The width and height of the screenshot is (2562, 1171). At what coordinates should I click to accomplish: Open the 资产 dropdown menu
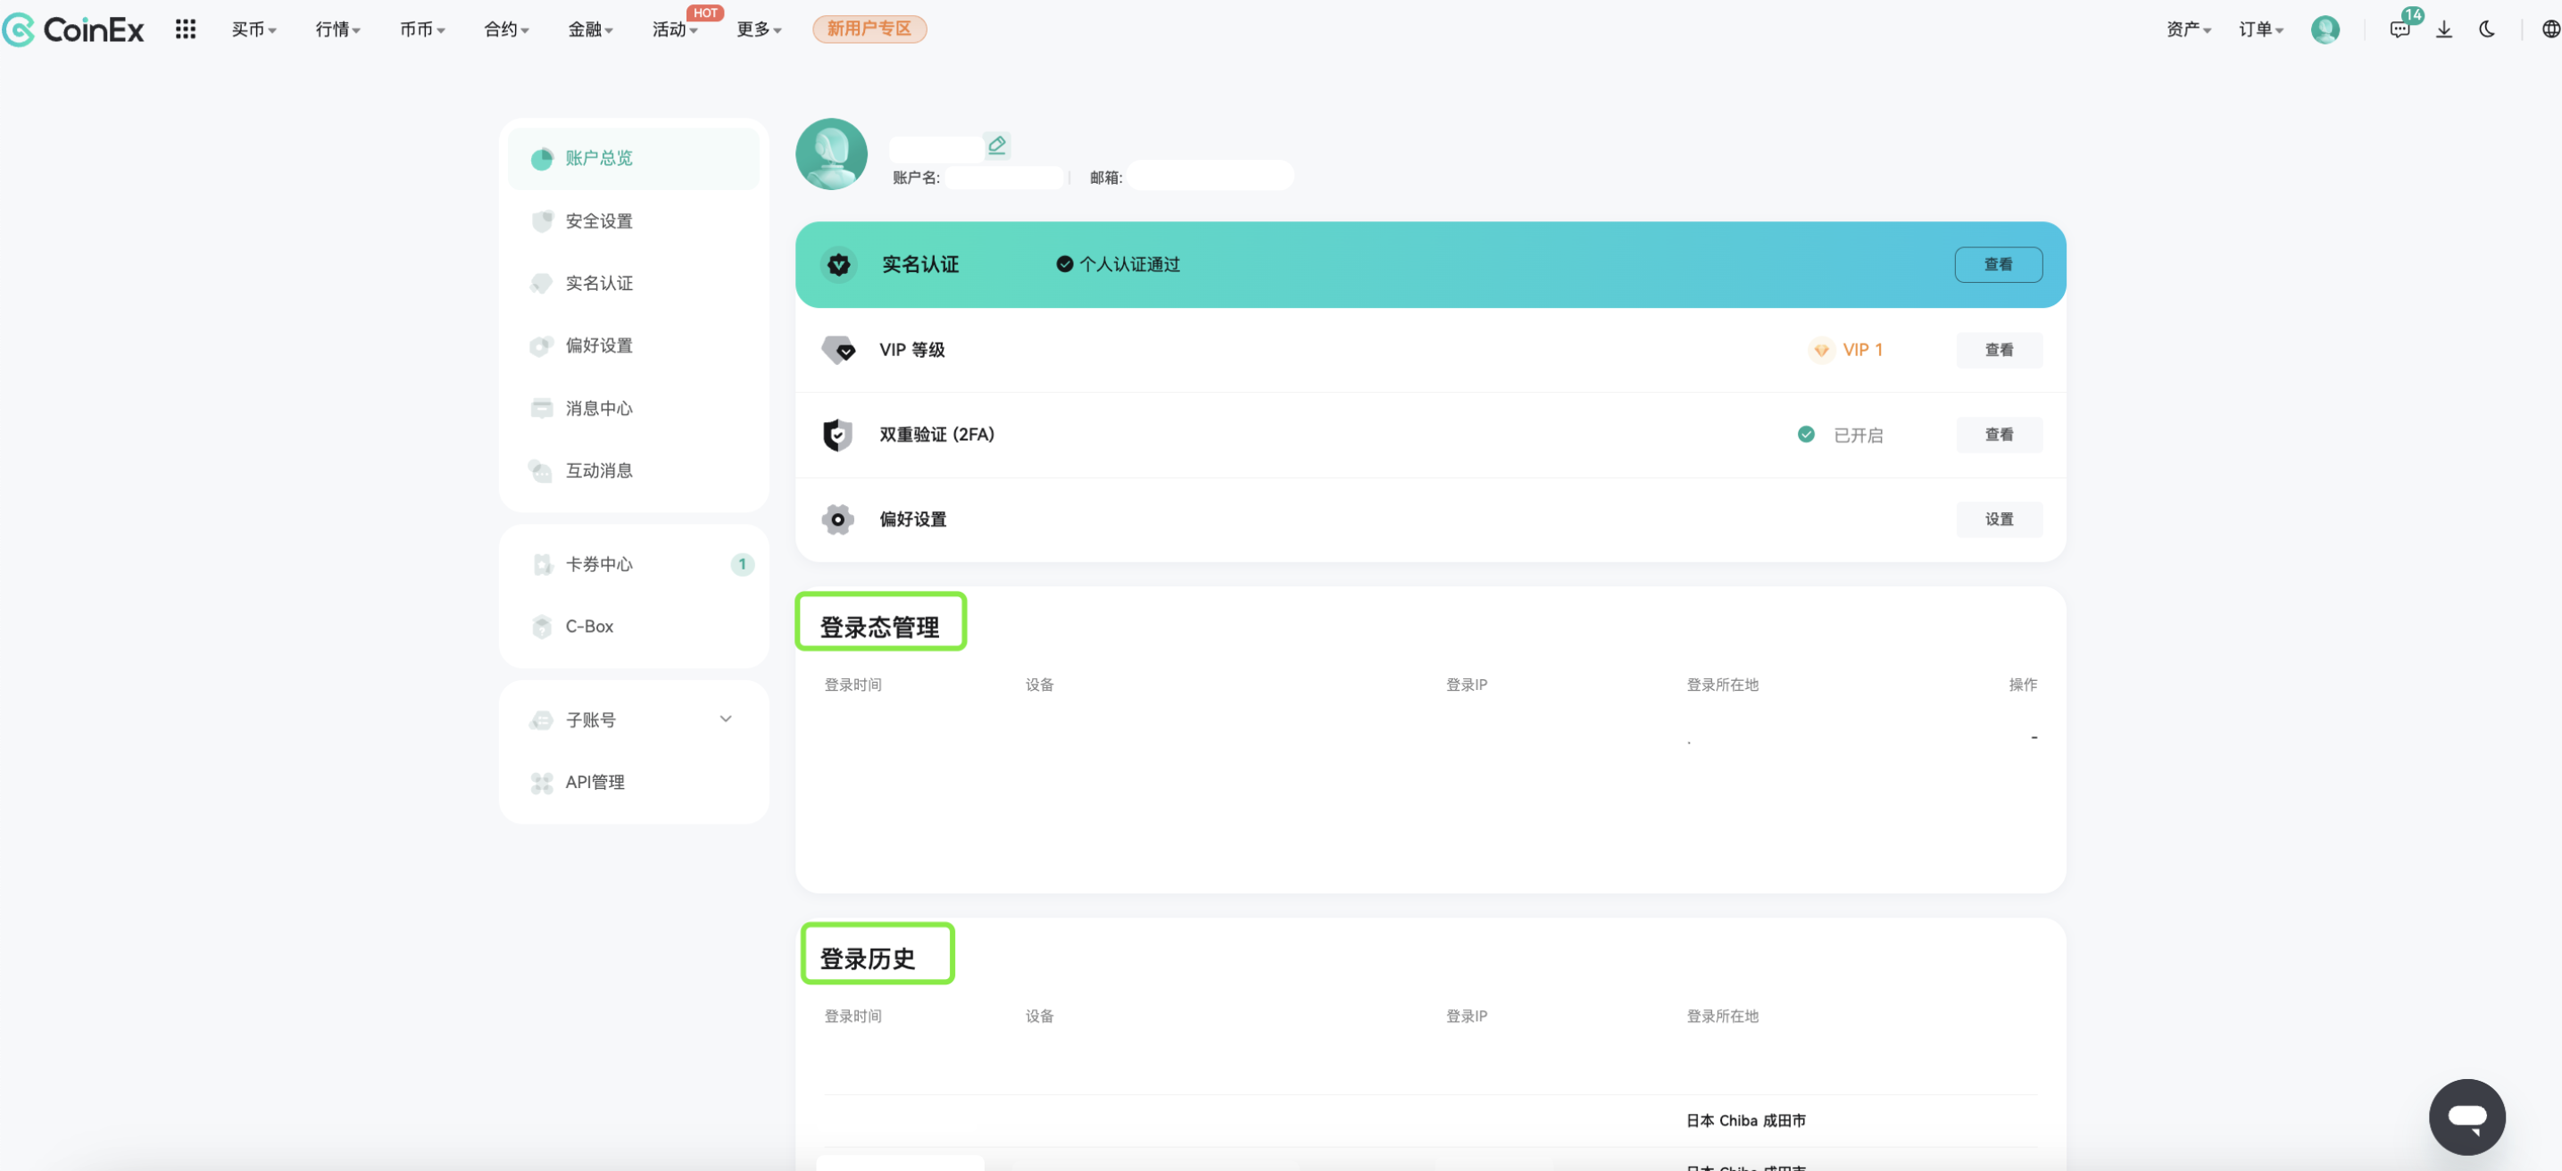[x=2187, y=29]
